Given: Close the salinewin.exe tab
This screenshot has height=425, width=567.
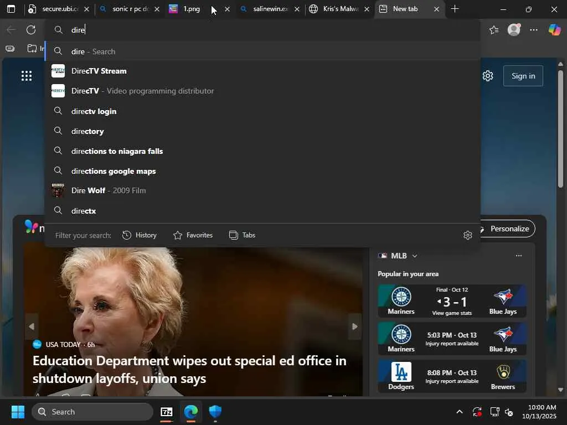Looking at the screenshot, I should click(x=297, y=9).
